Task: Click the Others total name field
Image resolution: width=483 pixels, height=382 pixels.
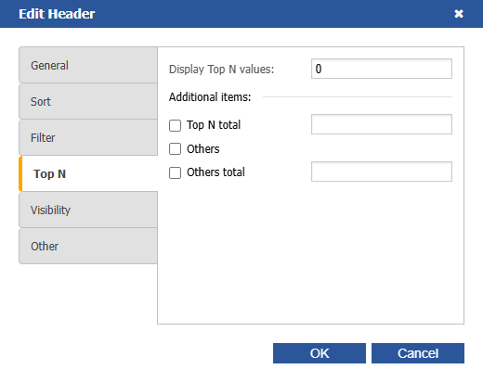Action: (x=382, y=172)
